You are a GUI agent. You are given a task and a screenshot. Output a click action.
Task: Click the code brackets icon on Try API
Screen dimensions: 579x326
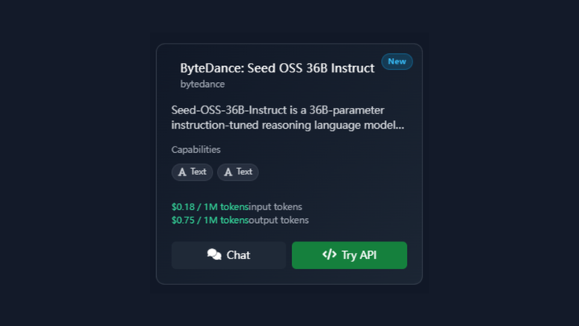point(329,255)
